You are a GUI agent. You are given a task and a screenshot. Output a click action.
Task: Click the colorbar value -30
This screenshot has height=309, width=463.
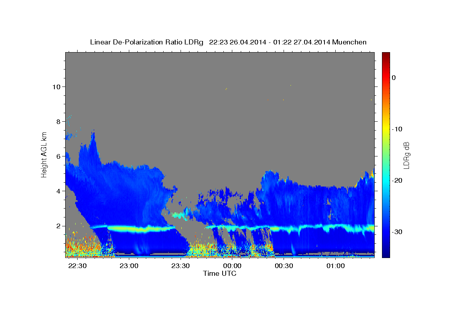pyautogui.click(x=397, y=232)
